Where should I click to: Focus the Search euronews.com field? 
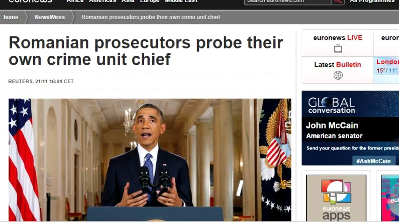pyautogui.click(x=288, y=2)
